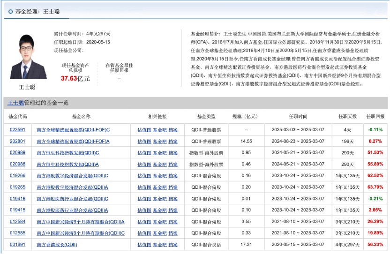Open 南方恒生科技指数发起(QDII)C fund page
The width and height of the screenshot is (390, 254).
click(67, 153)
